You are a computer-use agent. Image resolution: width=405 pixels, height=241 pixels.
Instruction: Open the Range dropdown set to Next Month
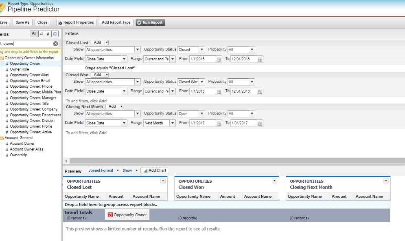(173, 123)
